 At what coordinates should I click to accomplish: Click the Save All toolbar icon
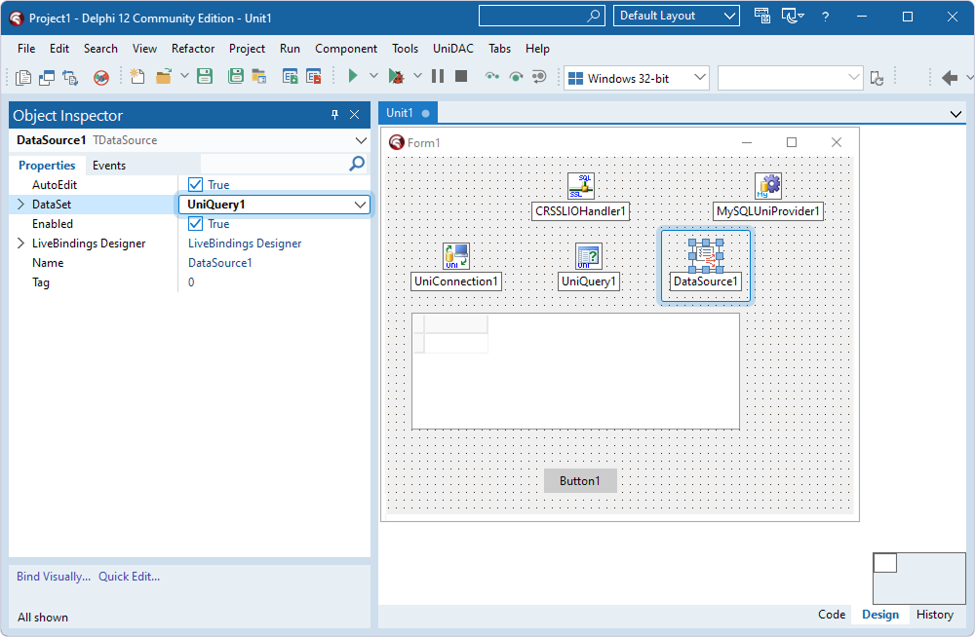point(236,76)
